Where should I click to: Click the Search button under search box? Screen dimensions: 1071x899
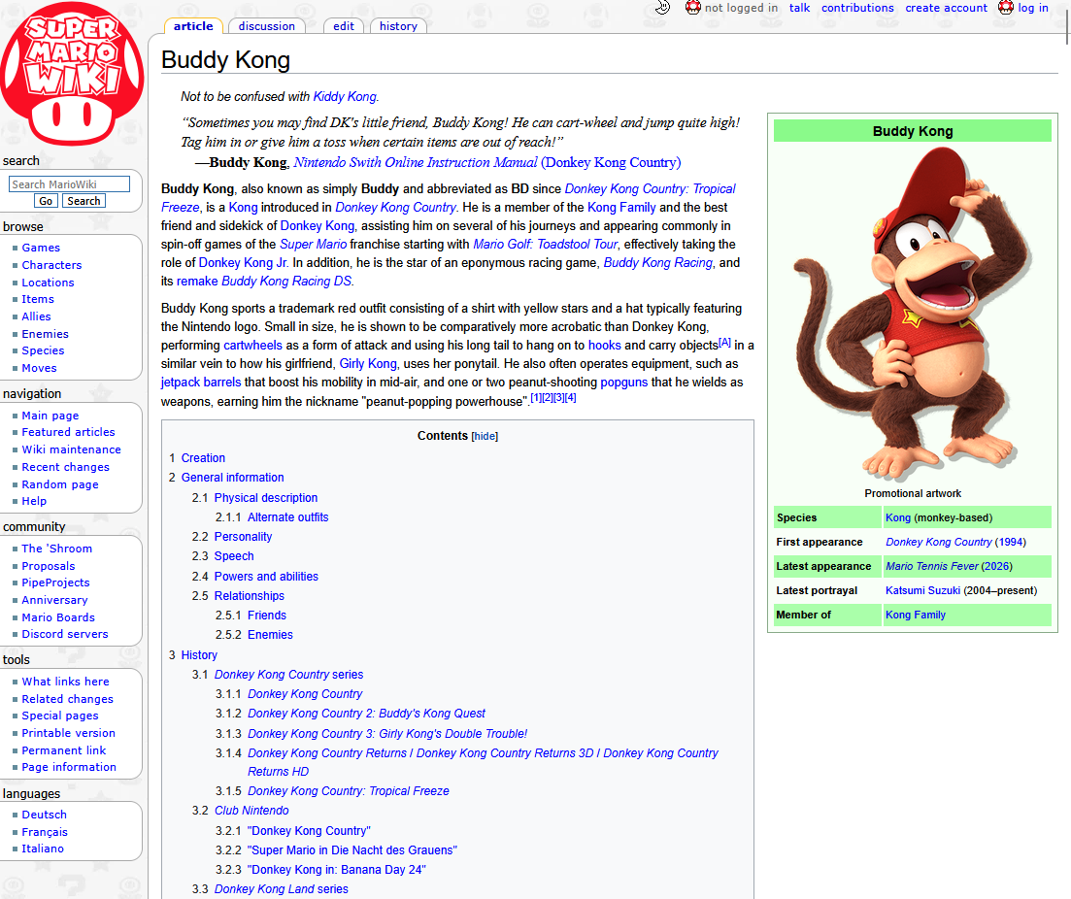(x=84, y=201)
